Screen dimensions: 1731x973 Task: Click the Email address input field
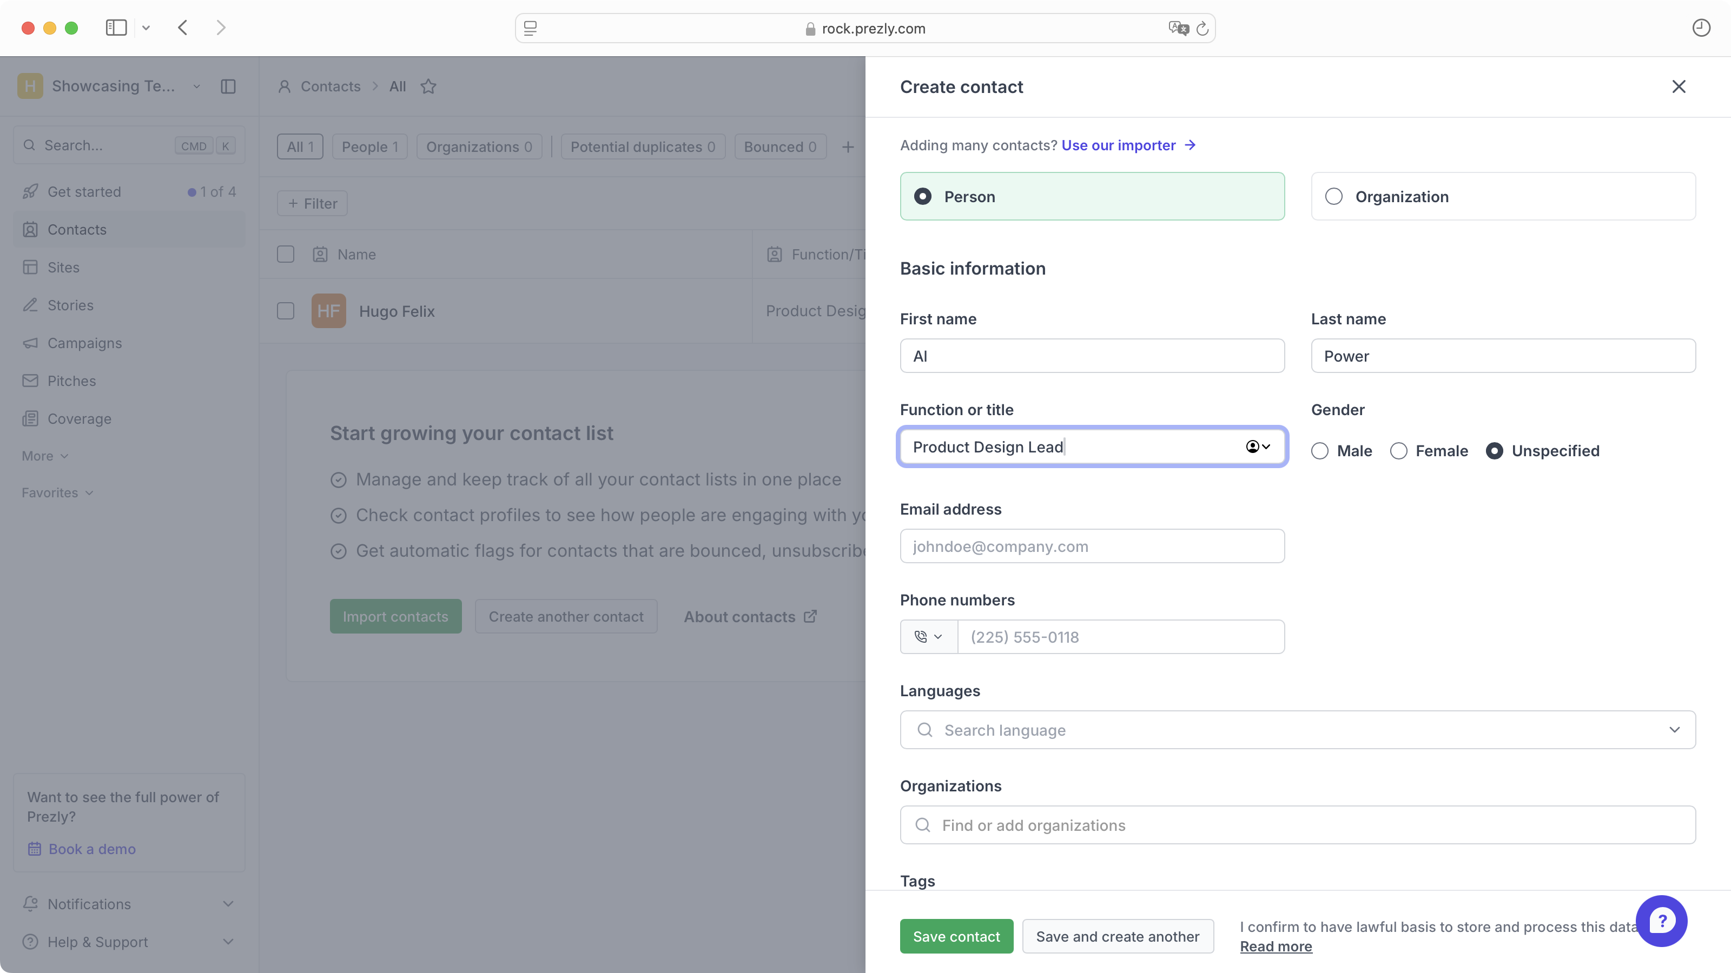[x=1091, y=546]
